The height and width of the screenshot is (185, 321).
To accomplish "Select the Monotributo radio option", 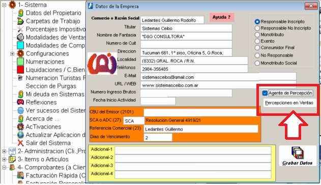I will 257,35.
